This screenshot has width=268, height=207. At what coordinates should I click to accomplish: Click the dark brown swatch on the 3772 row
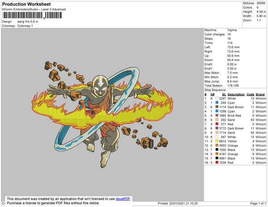[x=217, y=128]
